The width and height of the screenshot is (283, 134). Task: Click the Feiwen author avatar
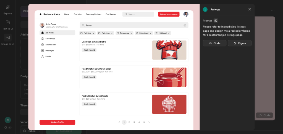click(205, 10)
